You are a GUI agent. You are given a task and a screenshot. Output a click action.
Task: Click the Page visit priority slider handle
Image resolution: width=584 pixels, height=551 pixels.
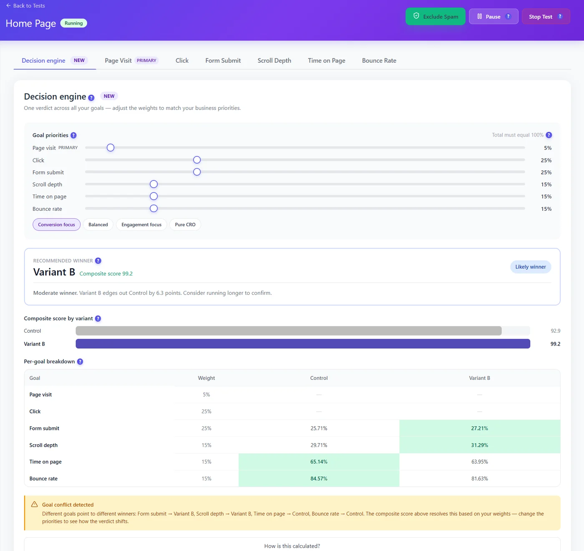111,148
